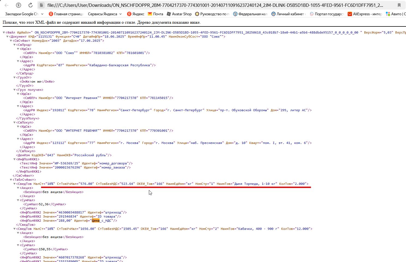This screenshot has width=406, height=262.
Task: Click the file URL address bar
Action: tap(215, 5)
